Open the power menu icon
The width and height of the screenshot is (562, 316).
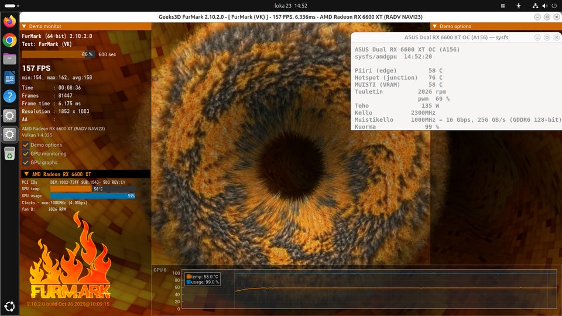pyautogui.click(x=554, y=6)
